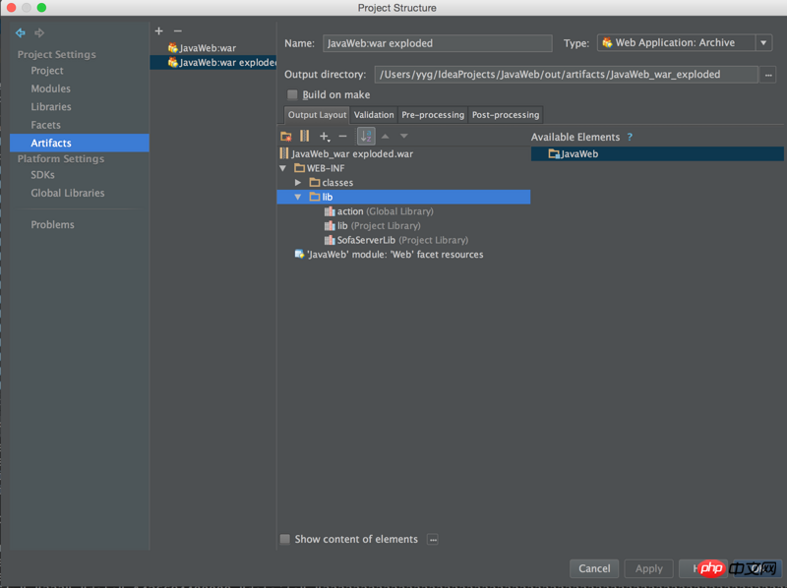Select SofaServerLib Project Library entry
787x588 pixels.
[x=396, y=240]
